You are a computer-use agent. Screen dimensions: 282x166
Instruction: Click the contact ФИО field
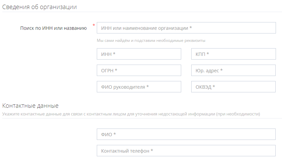(186, 134)
